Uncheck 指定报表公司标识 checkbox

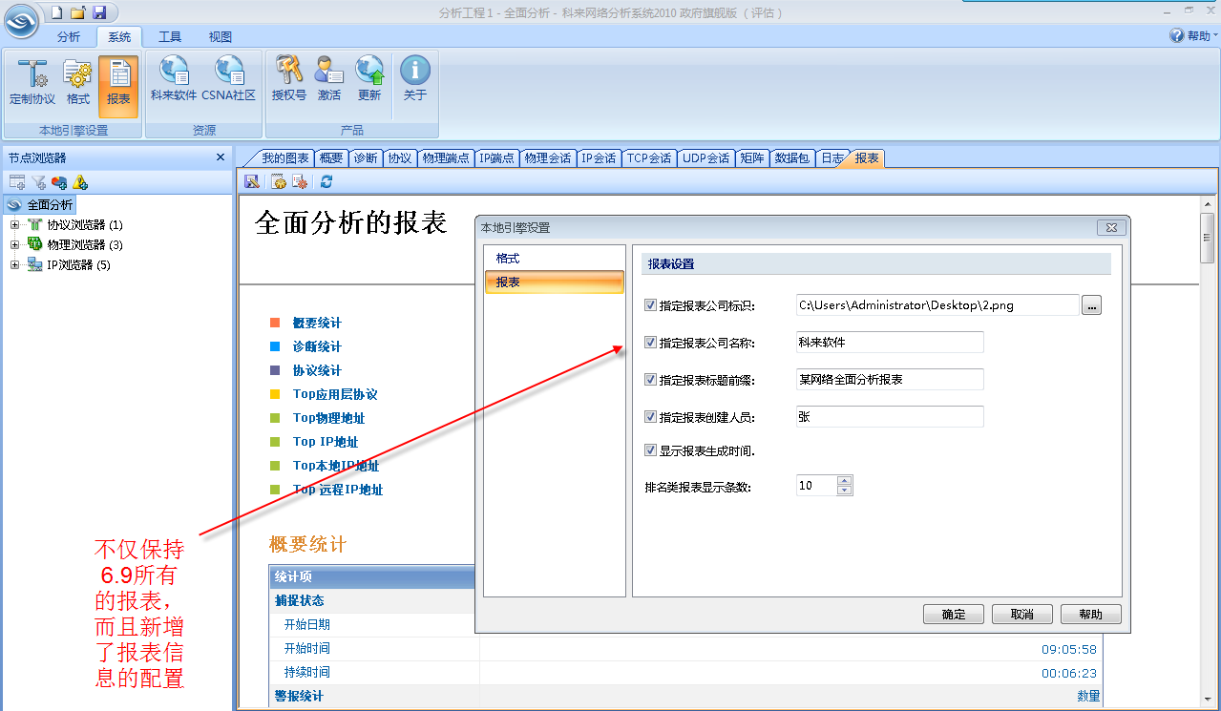pyautogui.click(x=651, y=305)
